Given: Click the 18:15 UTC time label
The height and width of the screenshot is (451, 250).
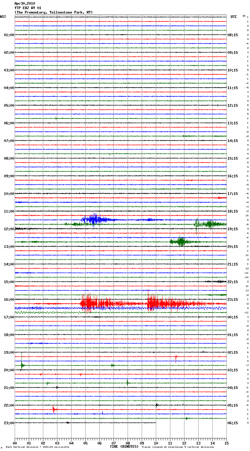Looking at the screenshot, I should (x=233, y=211).
